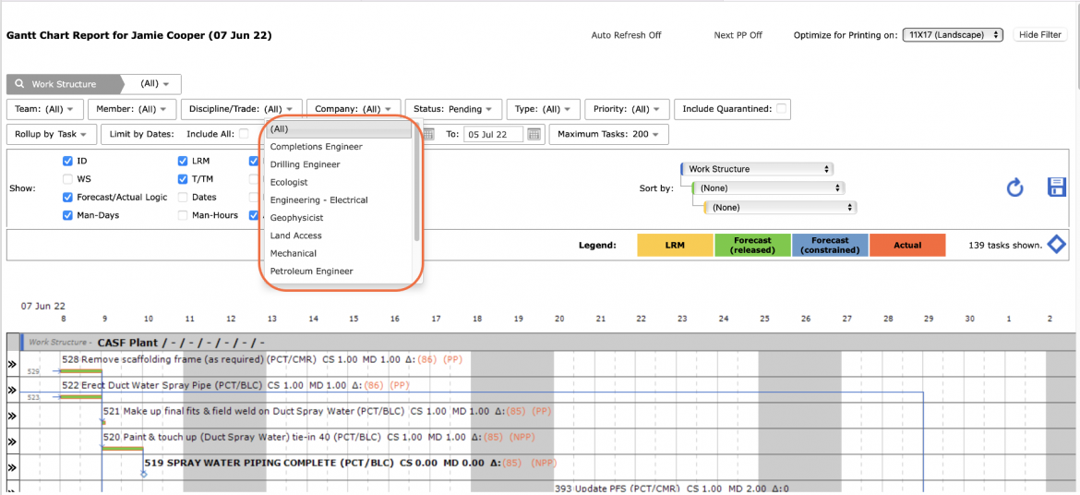Toggle the LRM show checkbox
Viewport: 1080px width, 495px height.
[x=183, y=161]
